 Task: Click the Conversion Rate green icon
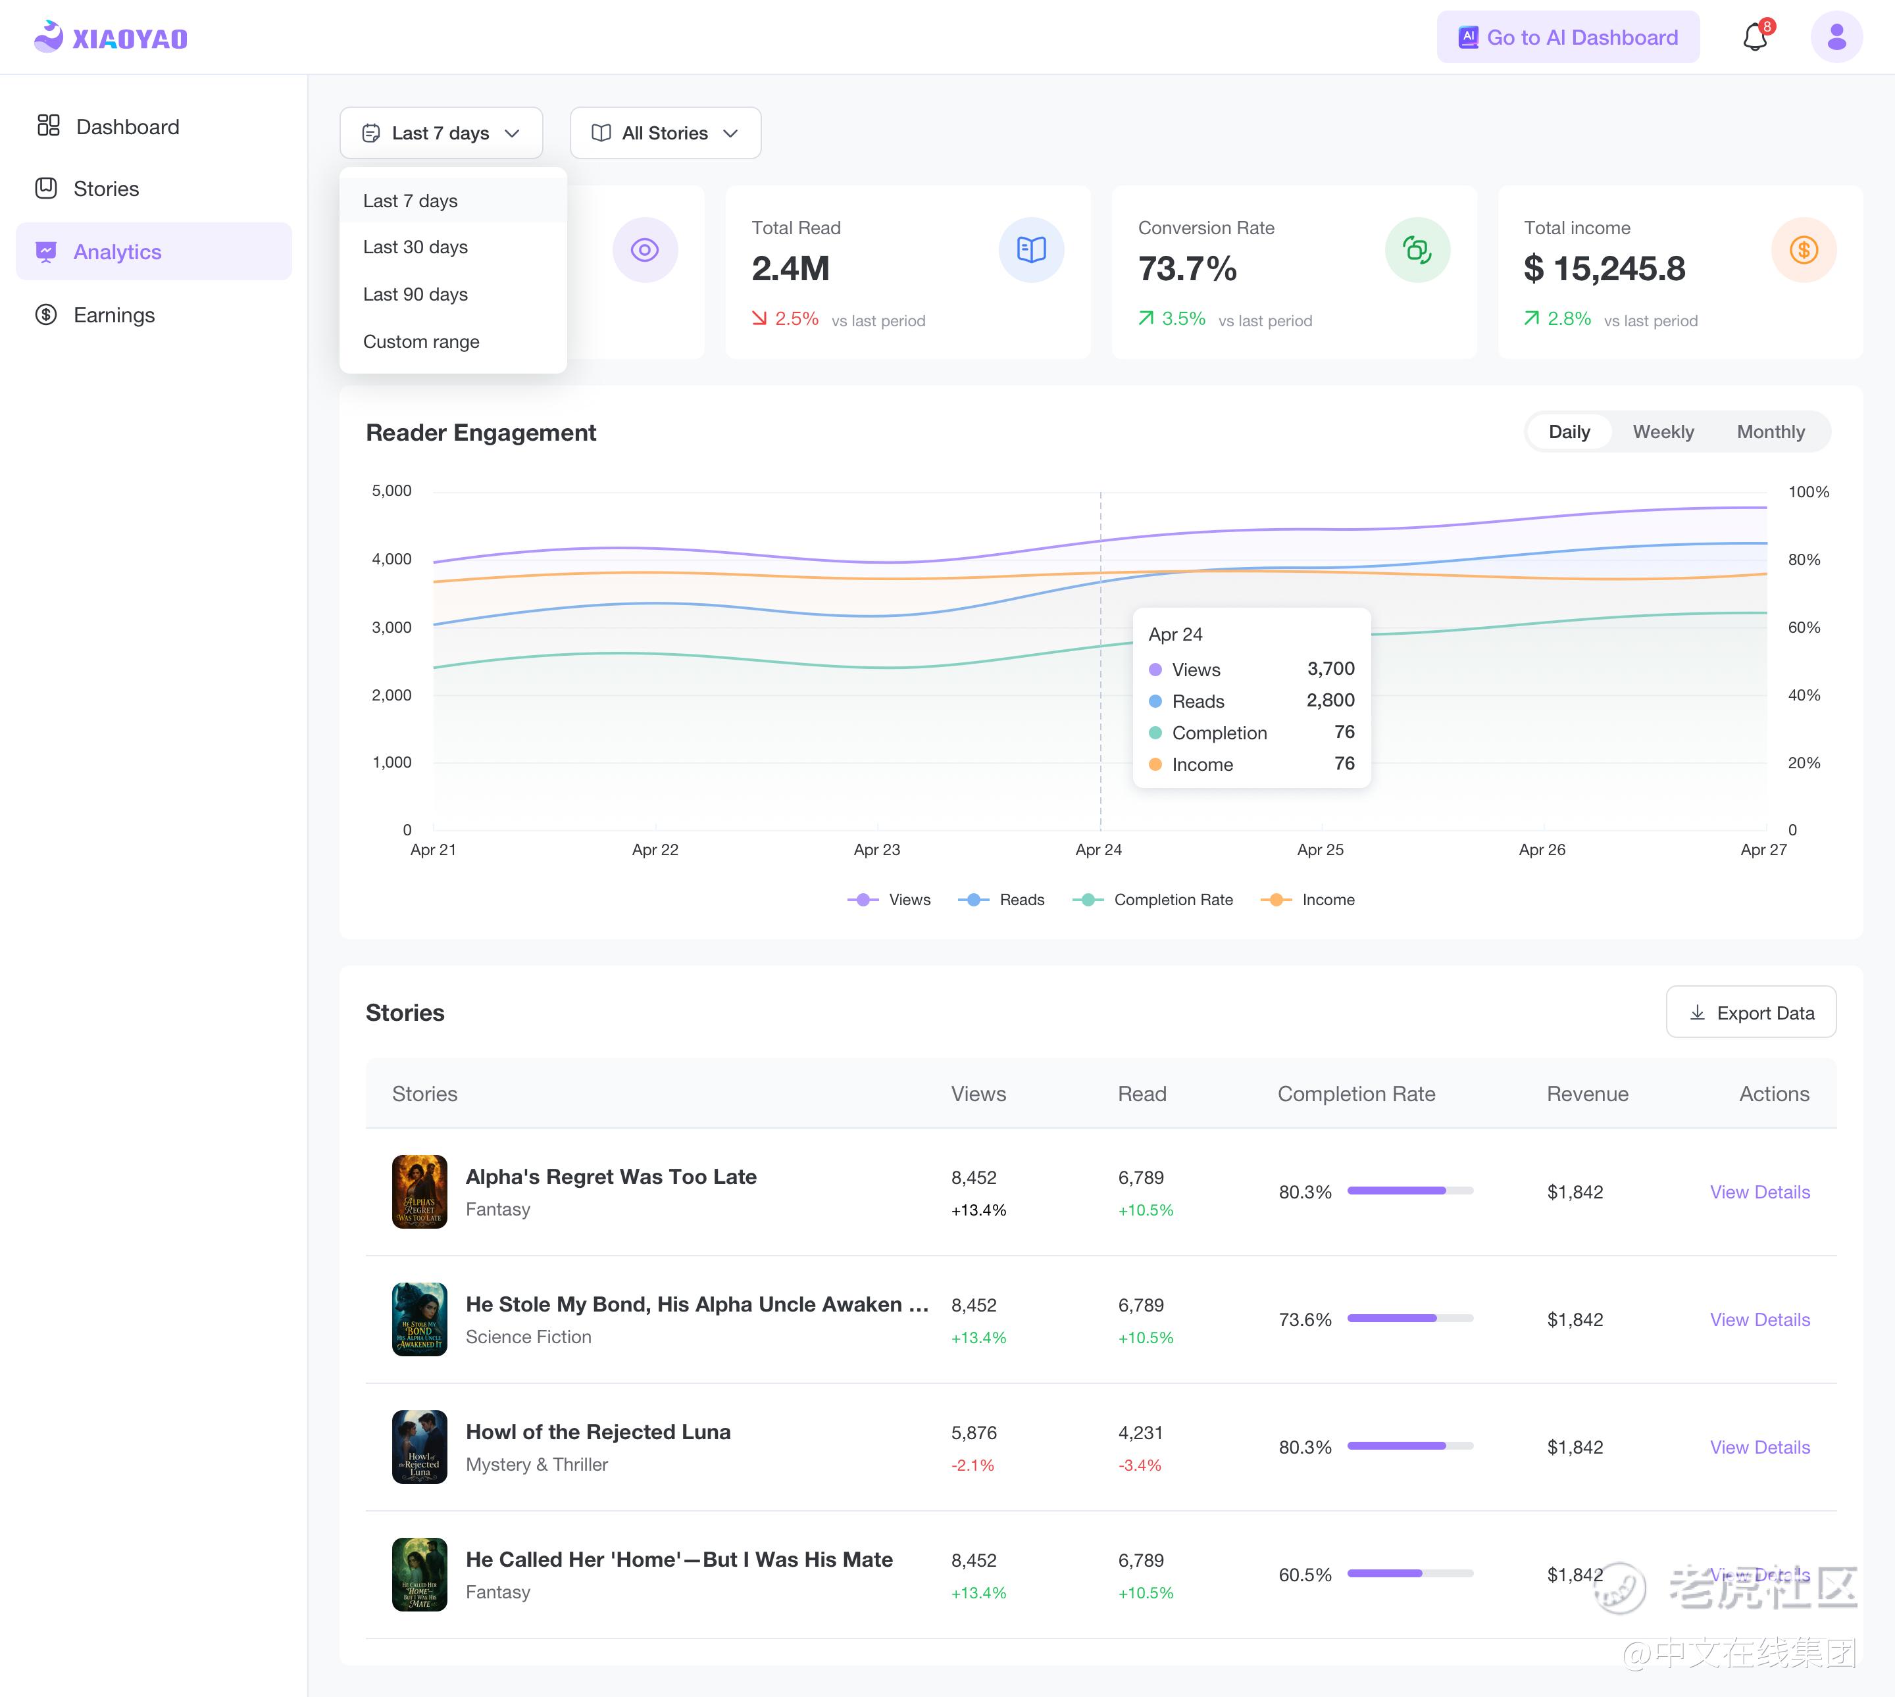1417,250
